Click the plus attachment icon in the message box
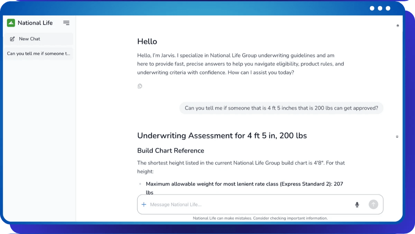The height and width of the screenshot is (234, 415). coord(144,204)
